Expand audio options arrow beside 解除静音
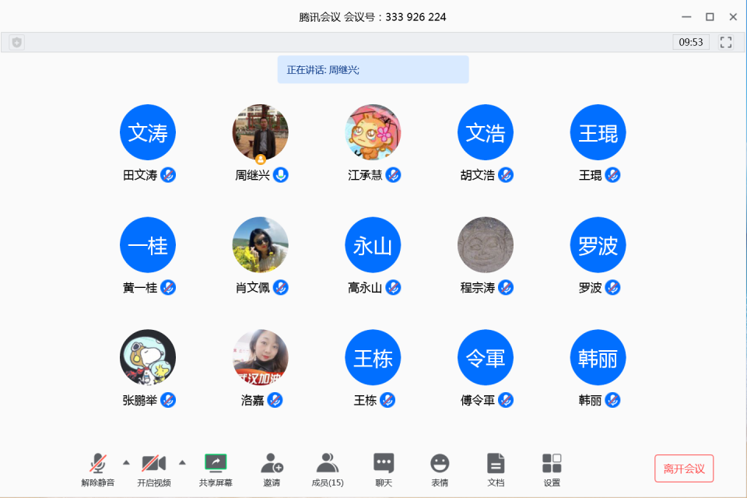The width and height of the screenshot is (747, 498). click(x=126, y=462)
